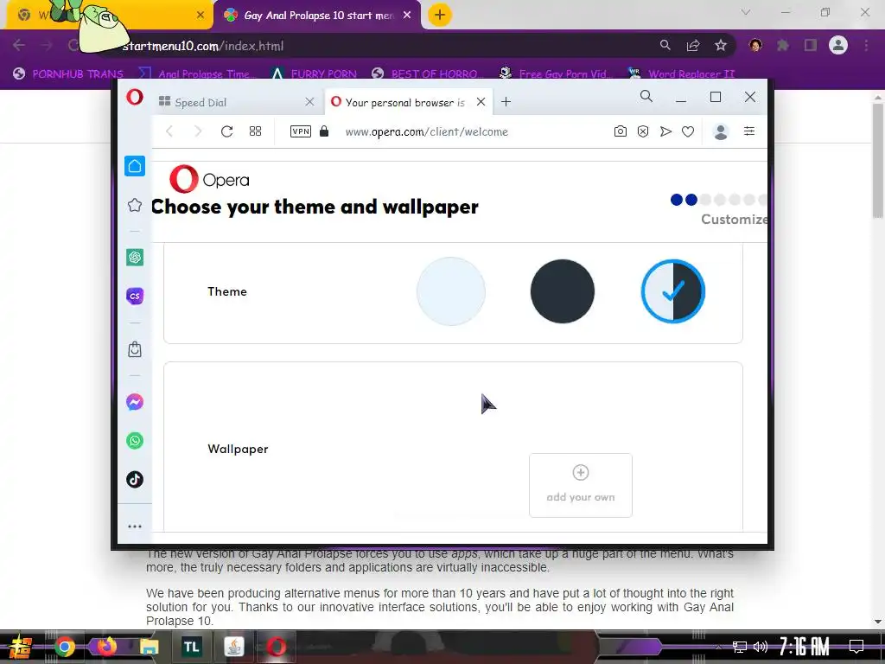Open Chrome extensions puzzle icon

[x=782, y=45]
